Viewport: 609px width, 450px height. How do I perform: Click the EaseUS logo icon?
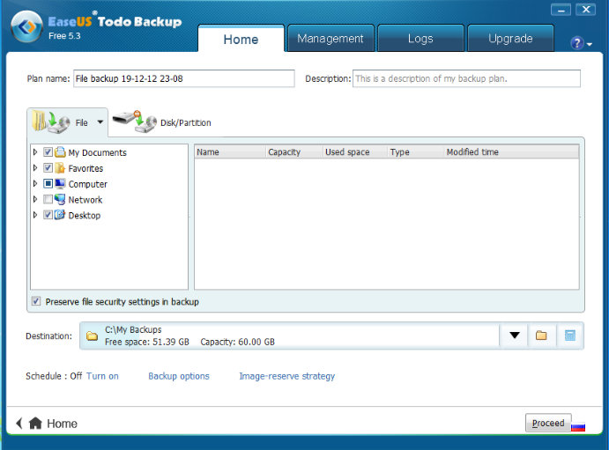[x=26, y=26]
